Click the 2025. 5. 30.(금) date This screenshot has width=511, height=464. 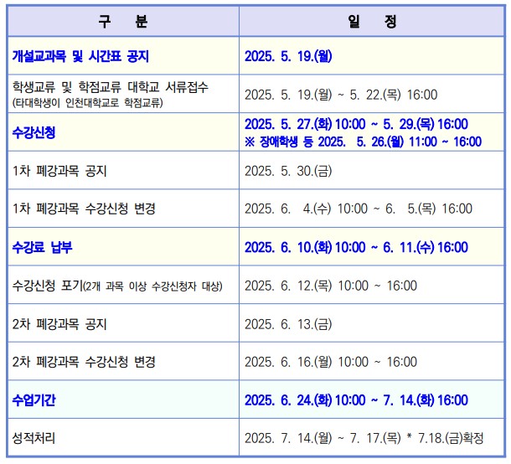click(288, 171)
